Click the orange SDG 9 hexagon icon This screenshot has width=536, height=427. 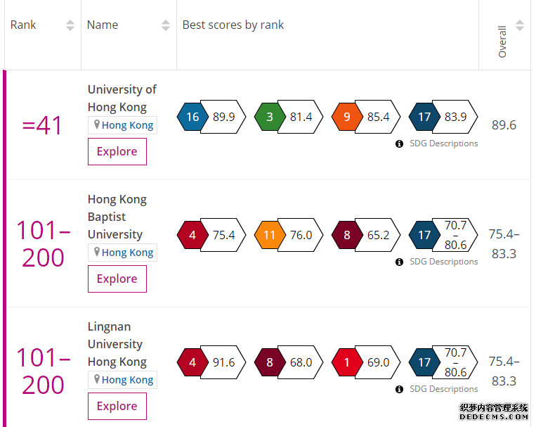tap(347, 117)
